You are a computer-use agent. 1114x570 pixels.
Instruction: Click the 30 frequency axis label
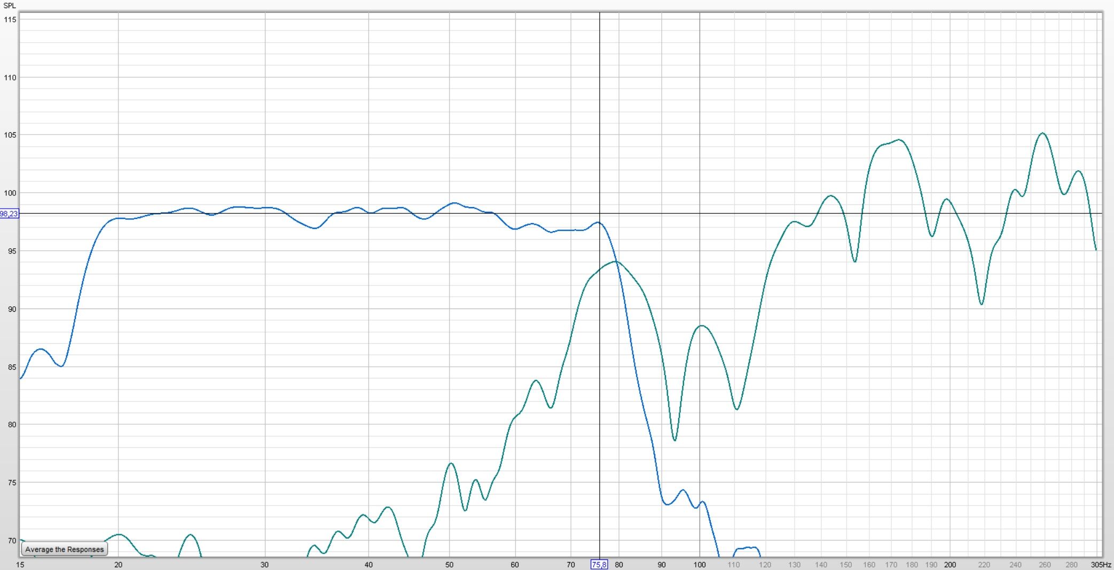265,565
